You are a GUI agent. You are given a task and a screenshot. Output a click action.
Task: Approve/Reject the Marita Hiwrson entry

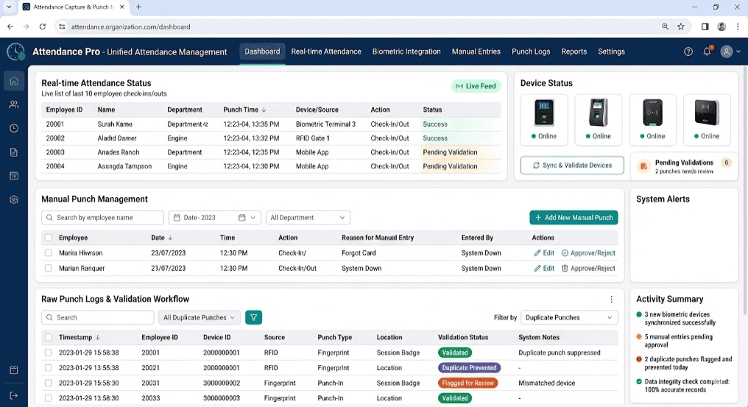588,253
